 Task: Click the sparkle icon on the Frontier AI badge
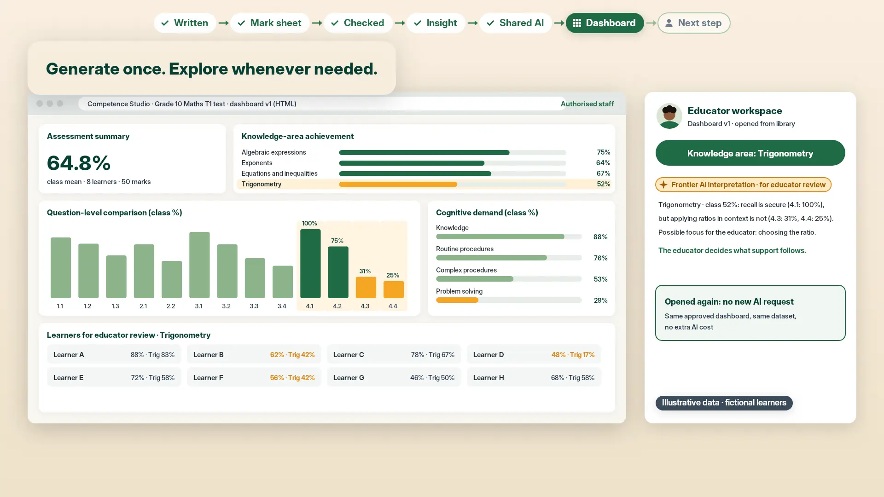[x=663, y=185]
